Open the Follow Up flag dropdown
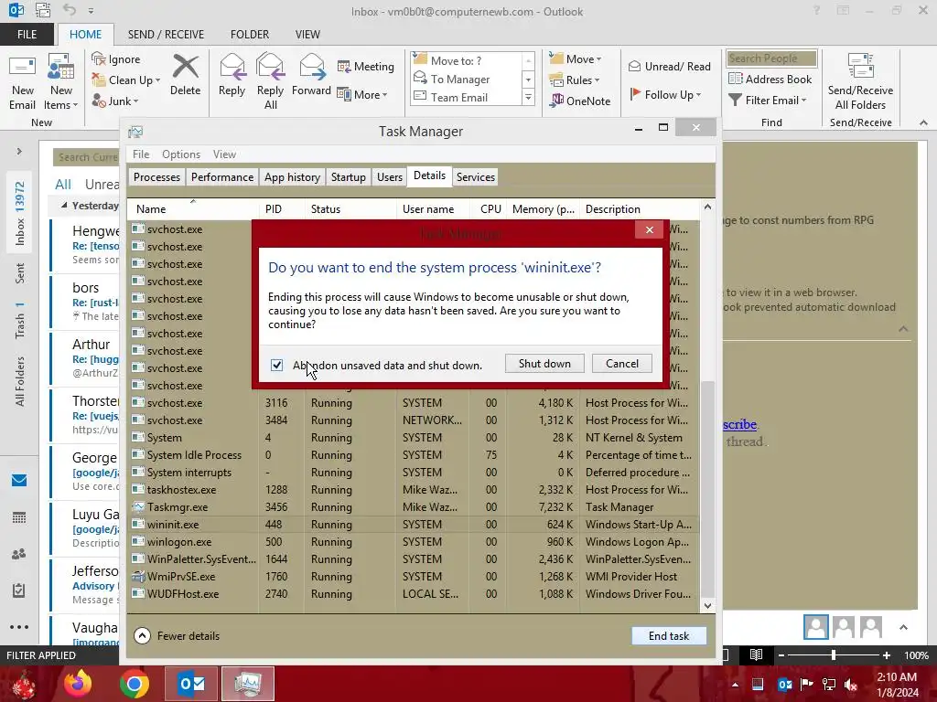Viewport: 937px width, 702px height. [665, 94]
